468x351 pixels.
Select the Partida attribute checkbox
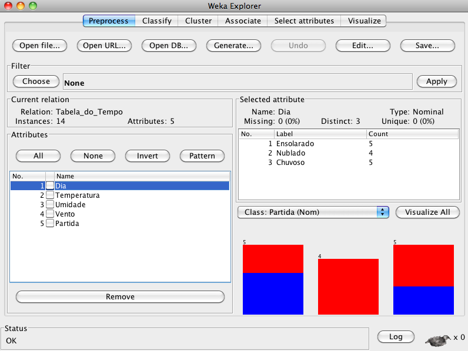(50, 224)
